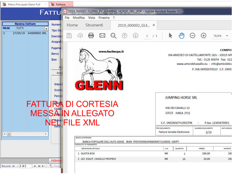The height and width of the screenshot is (174, 232).
Task: Close the Fatture tab
Action: [70, 5]
